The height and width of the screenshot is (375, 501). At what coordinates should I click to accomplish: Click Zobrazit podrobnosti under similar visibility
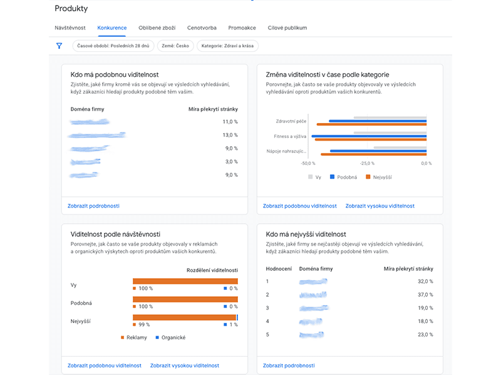(93, 206)
